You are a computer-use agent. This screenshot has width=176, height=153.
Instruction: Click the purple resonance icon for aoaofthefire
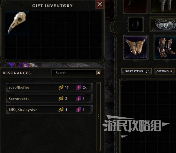tap(79, 87)
